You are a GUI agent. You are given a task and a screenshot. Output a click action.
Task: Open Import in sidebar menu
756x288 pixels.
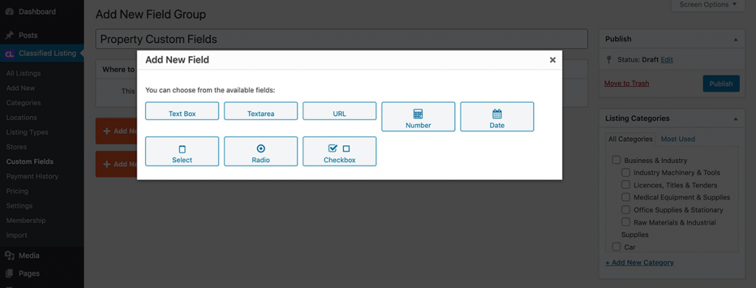point(16,236)
